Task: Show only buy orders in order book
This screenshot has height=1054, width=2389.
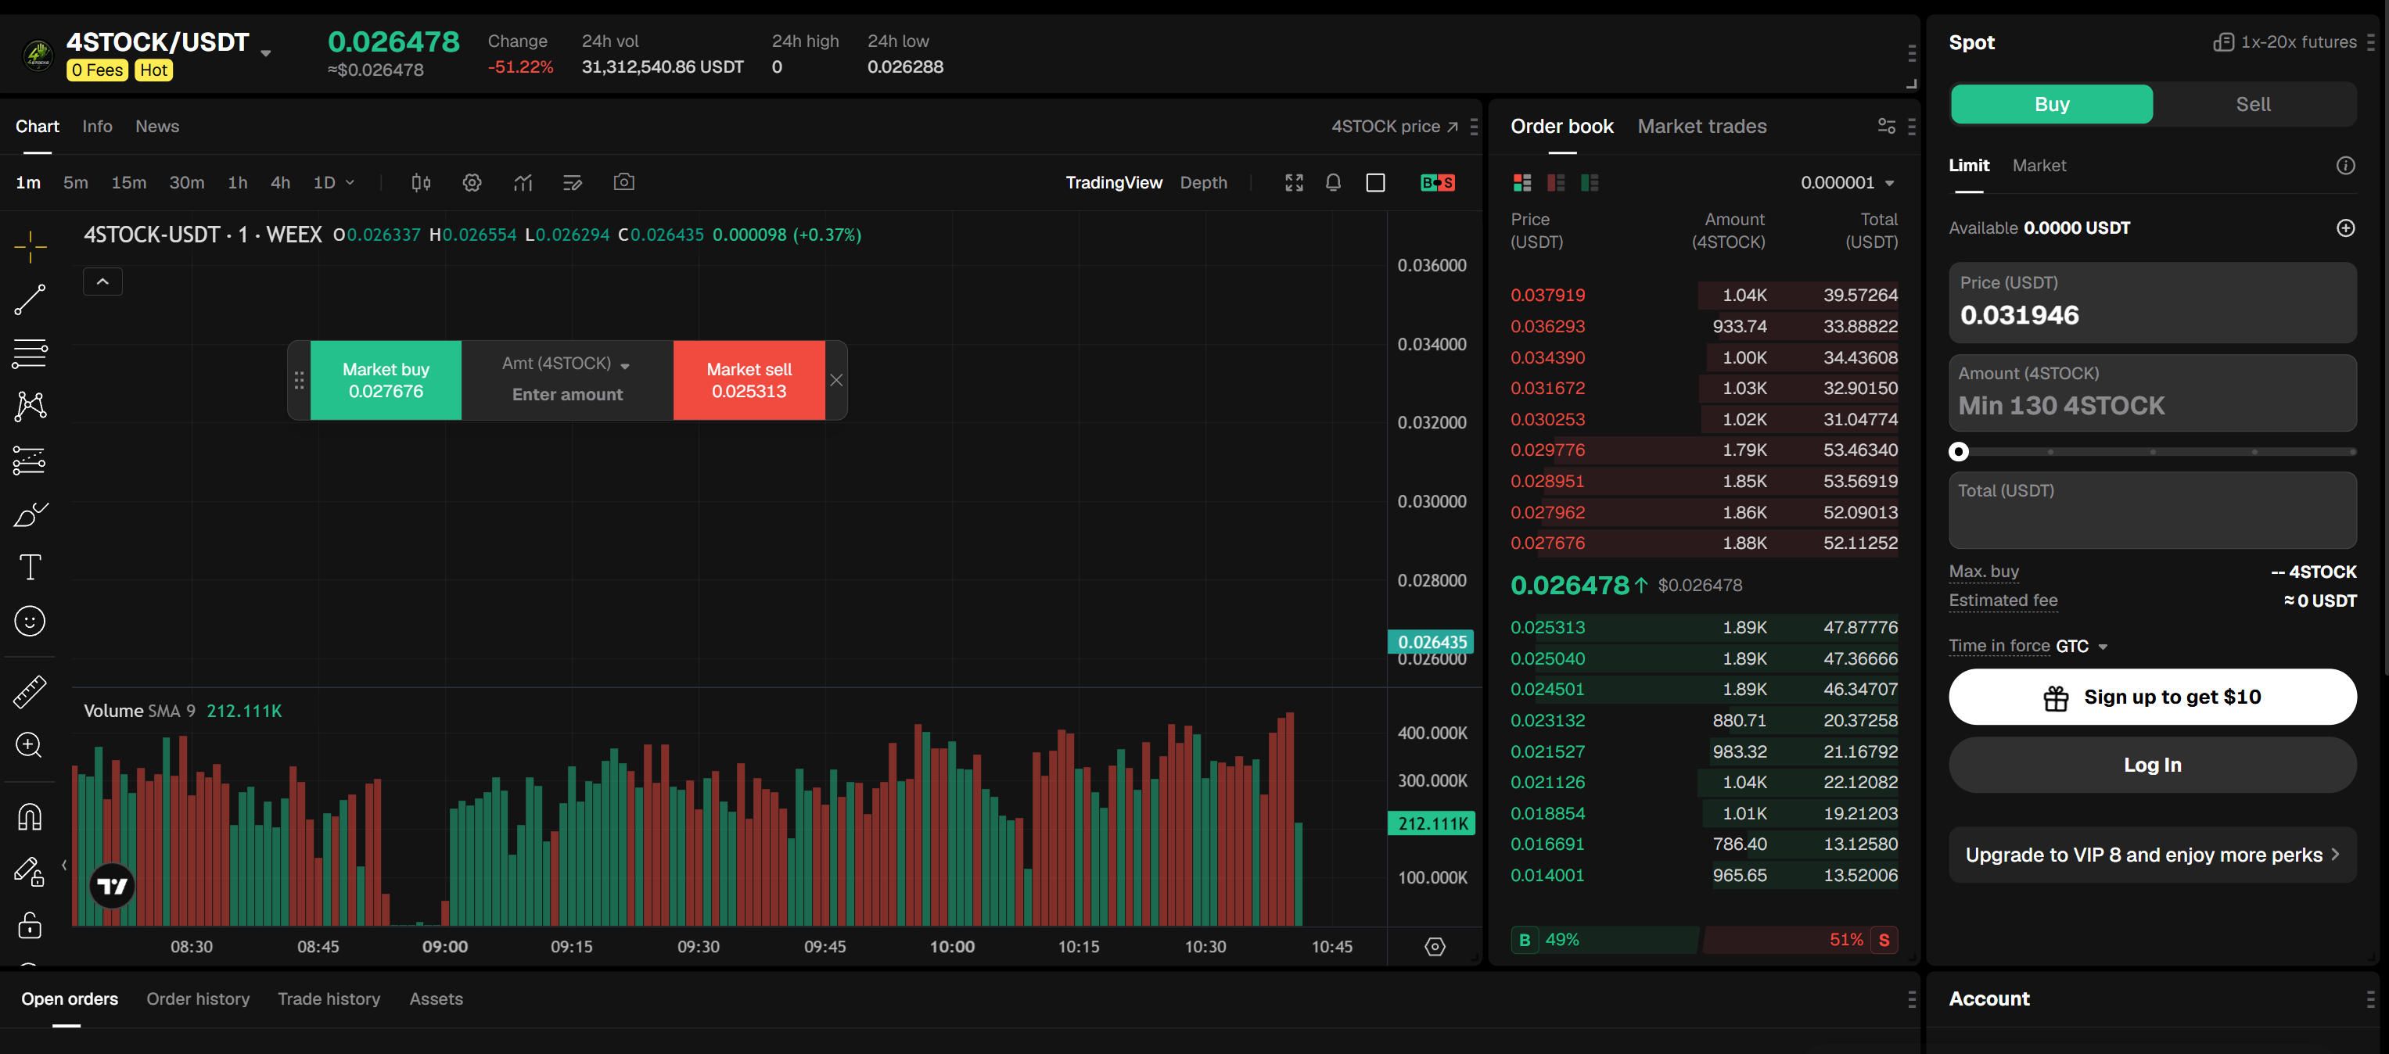Action: [x=1590, y=183]
